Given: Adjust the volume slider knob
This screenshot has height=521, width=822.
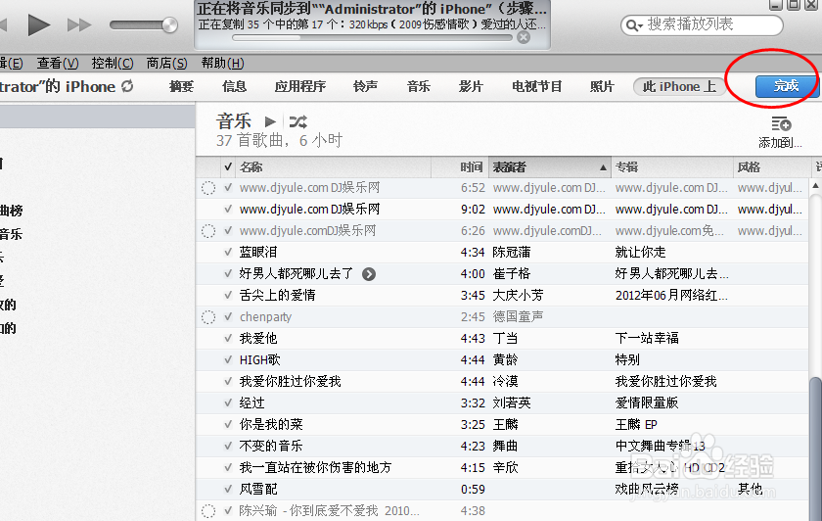Looking at the screenshot, I should click(170, 24).
